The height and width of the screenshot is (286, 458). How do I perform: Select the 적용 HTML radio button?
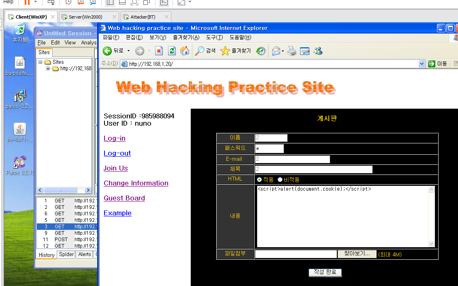pyautogui.click(x=259, y=180)
